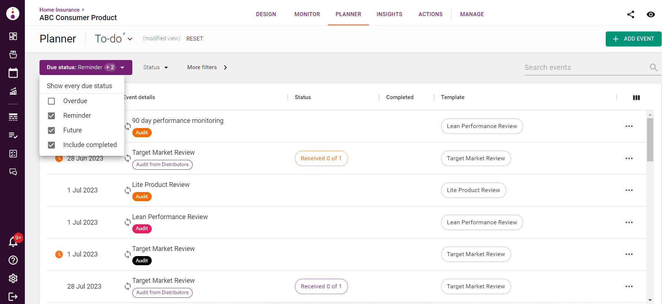Image resolution: width=662 pixels, height=304 pixels.
Task: Click the eye preview icon
Action: (x=651, y=14)
